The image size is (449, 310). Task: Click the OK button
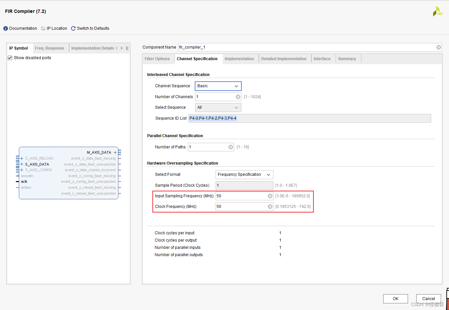pyautogui.click(x=395, y=299)
